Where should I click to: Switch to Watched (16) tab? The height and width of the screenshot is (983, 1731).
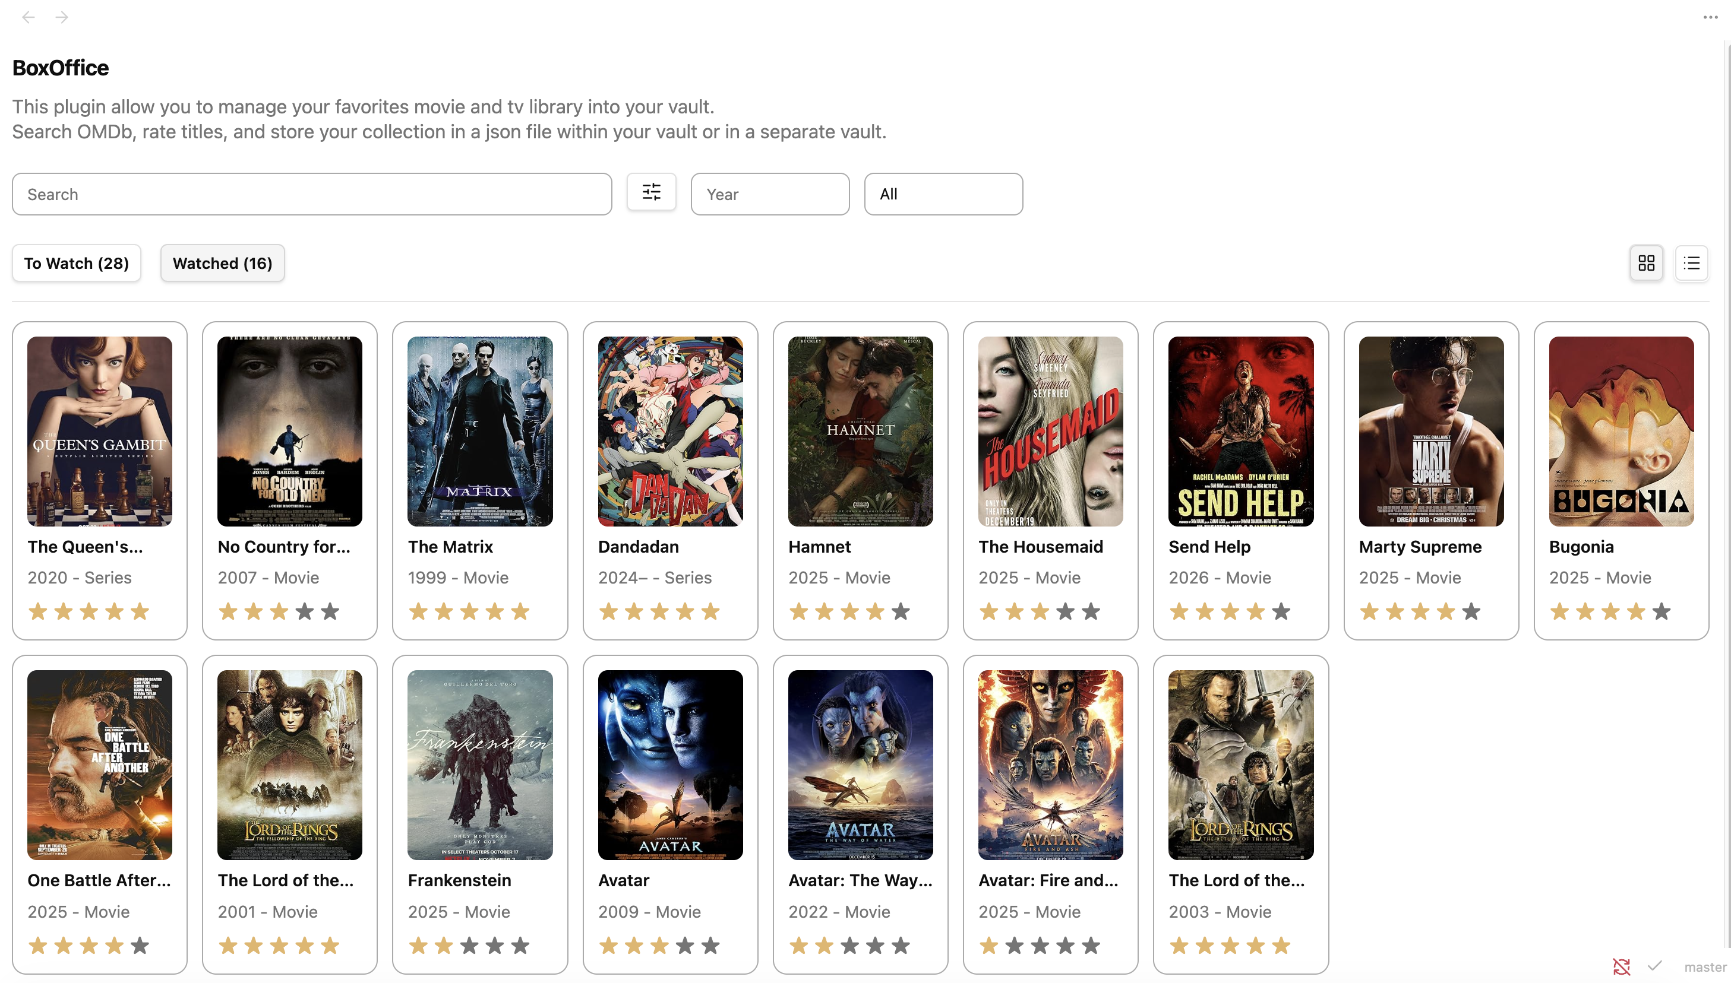pyautogui.click(x=222, y=264)
